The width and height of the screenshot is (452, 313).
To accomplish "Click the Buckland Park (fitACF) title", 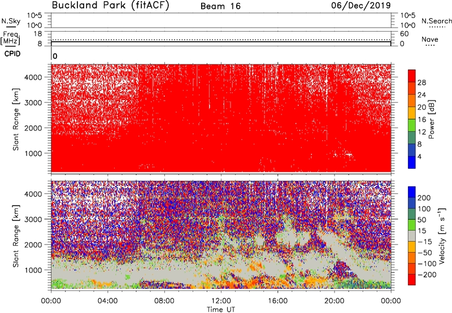I will click(110, 6).
